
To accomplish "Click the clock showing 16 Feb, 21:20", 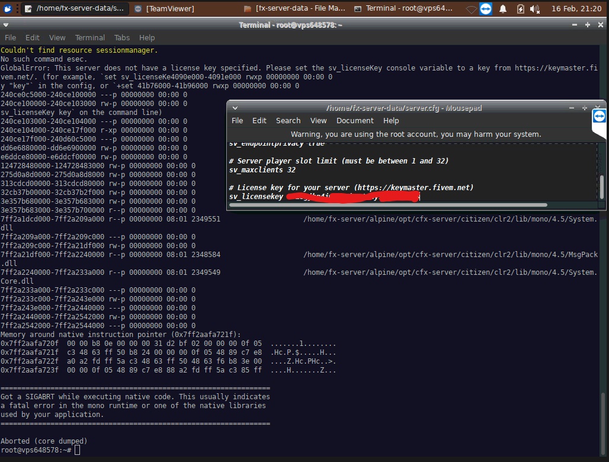I will pos(576,9).
